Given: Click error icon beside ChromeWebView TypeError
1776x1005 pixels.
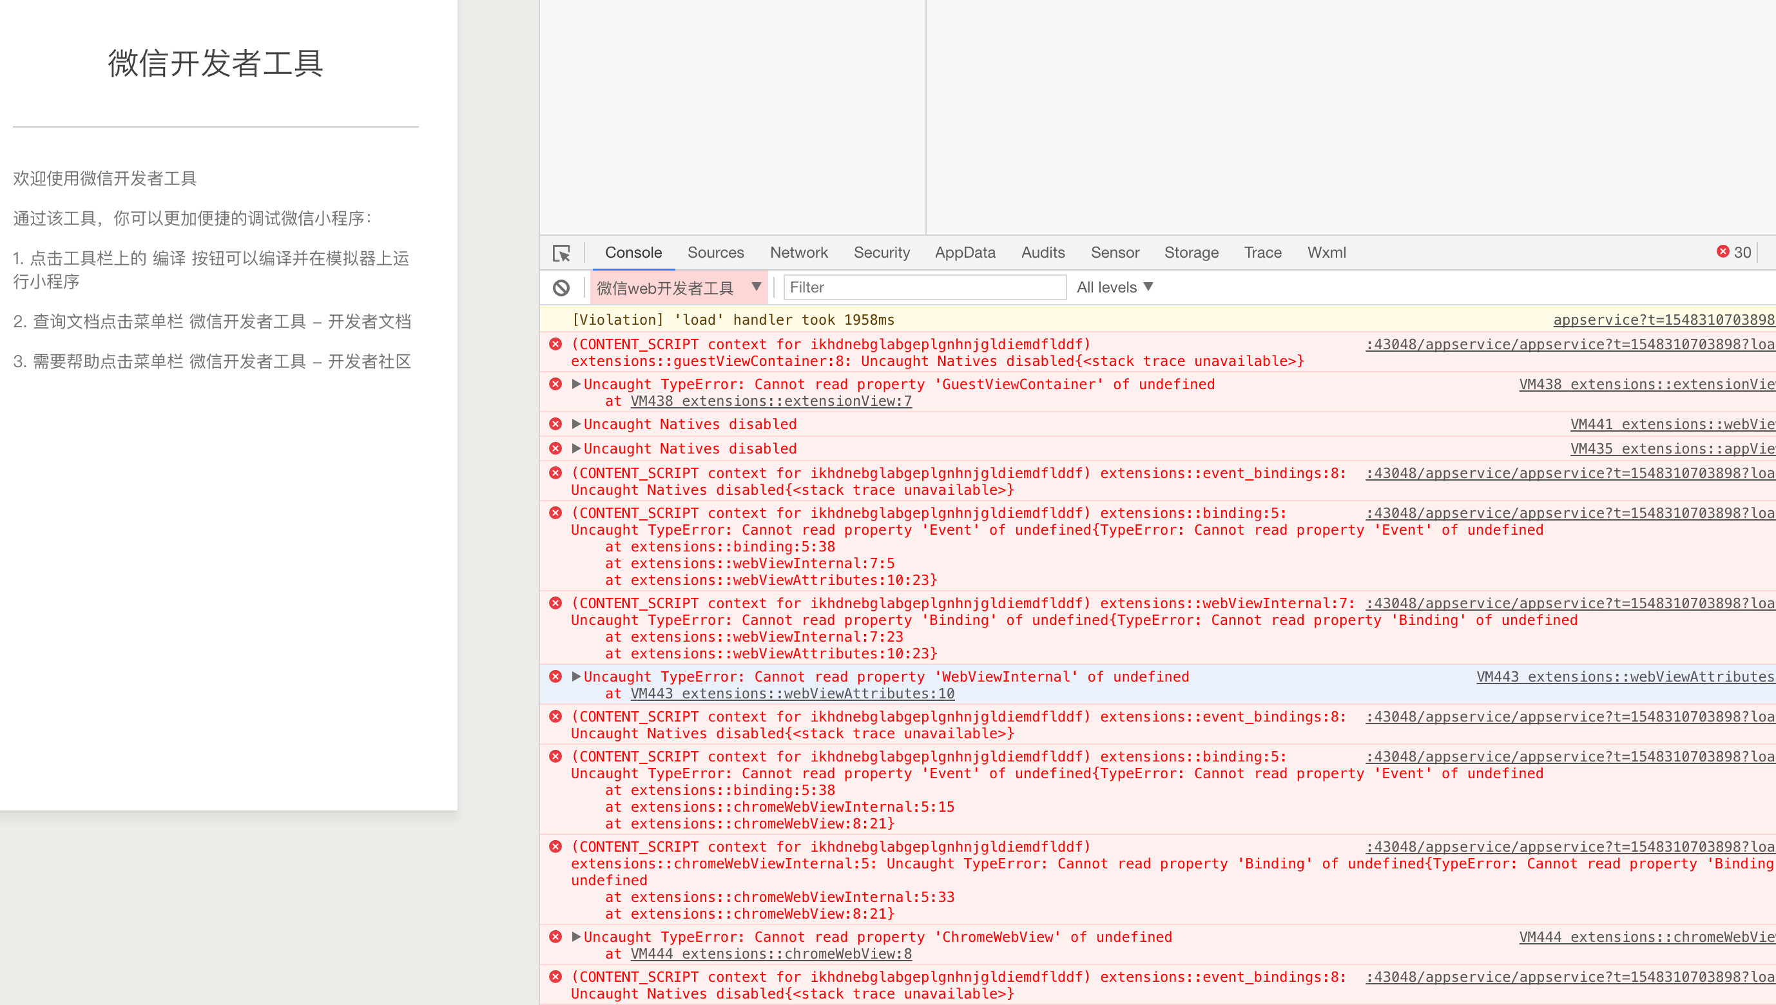Looking at the screenshot, I should (x=555, y=937).
